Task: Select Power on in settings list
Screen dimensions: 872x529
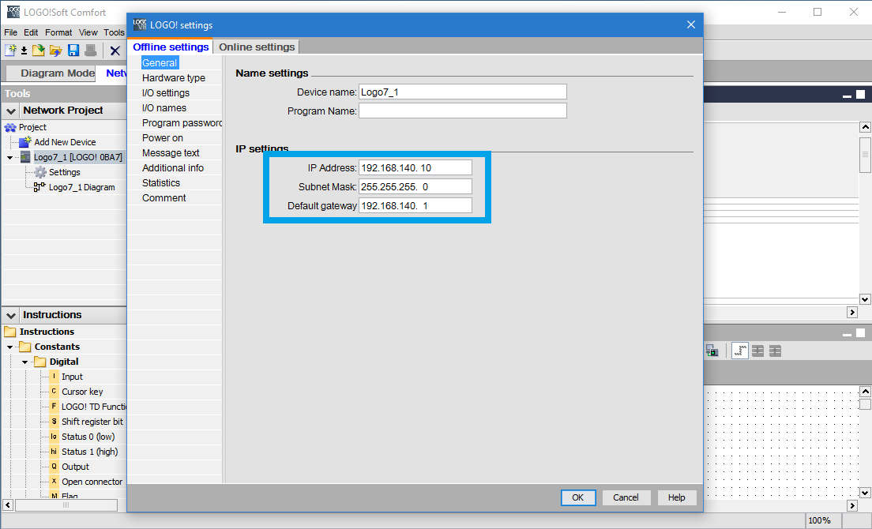Action: tap(163, 138)
